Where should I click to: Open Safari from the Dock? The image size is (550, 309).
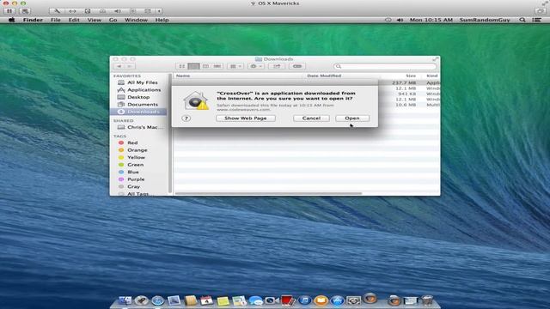pyautogui.click(x=158, y=300)
